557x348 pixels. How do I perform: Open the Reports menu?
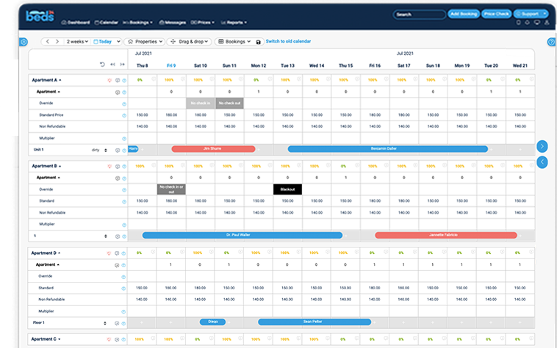point(234,22)
